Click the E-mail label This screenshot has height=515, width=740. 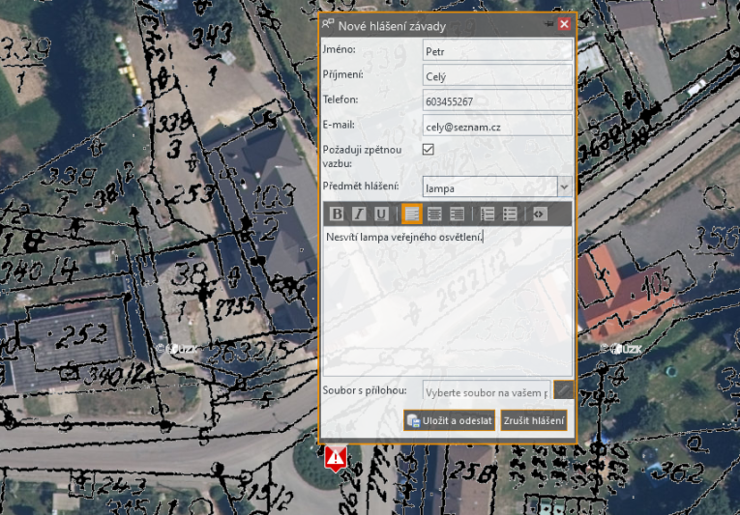pos(339,125)
